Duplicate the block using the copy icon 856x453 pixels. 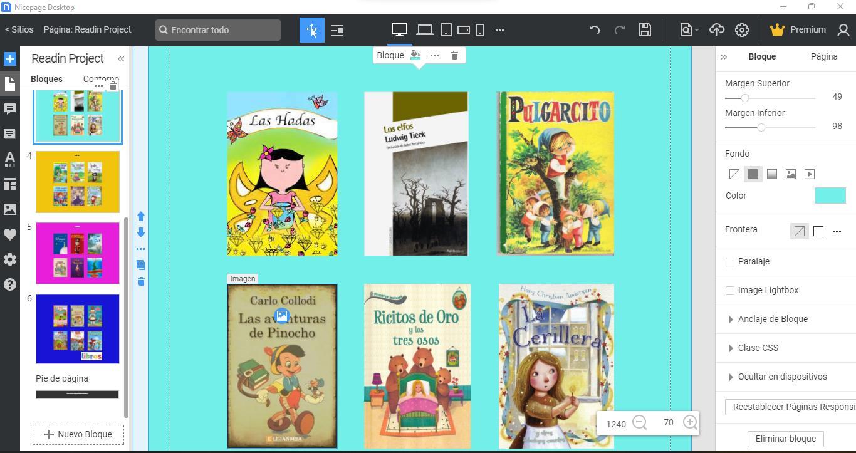point(141,265)
